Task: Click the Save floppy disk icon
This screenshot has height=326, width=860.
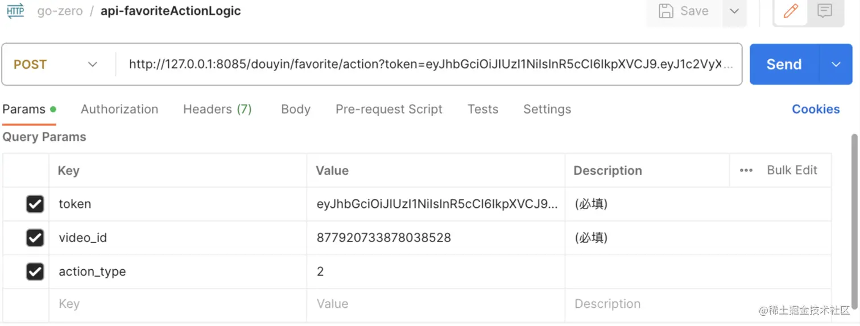Action: click(x=666, y=11)
